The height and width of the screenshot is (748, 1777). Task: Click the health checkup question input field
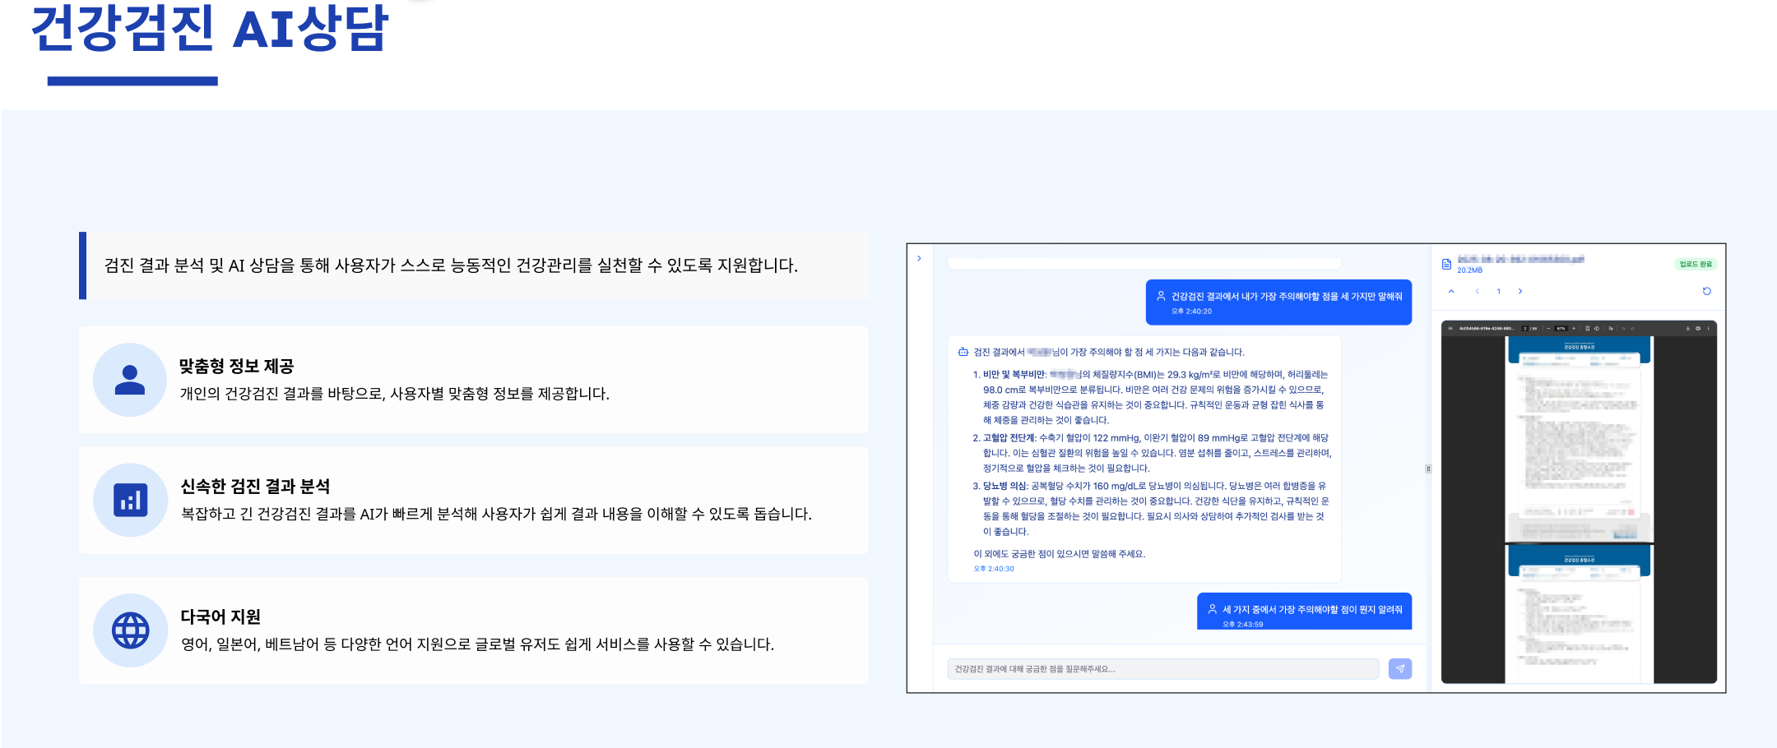1162,669
